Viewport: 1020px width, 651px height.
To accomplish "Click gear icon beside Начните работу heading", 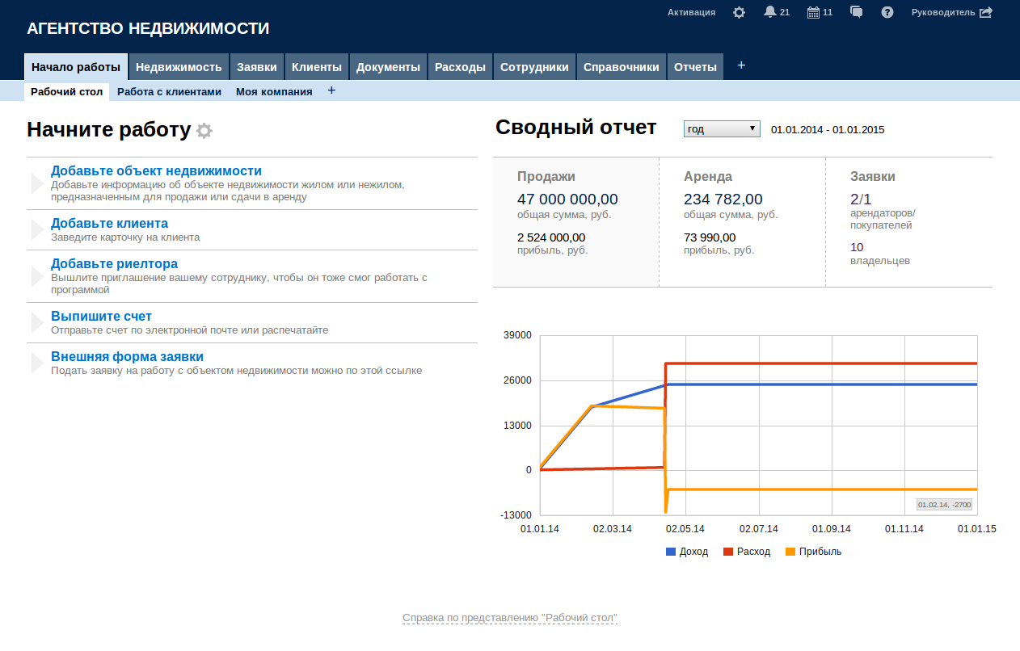I will [204, 131].
